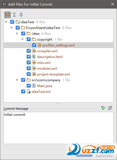
Task: Toggle the profiles_settings.xml checkbox
Action: coord(34,45)
